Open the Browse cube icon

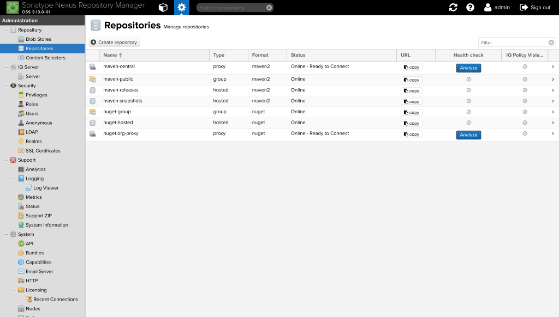pos(163,8)
